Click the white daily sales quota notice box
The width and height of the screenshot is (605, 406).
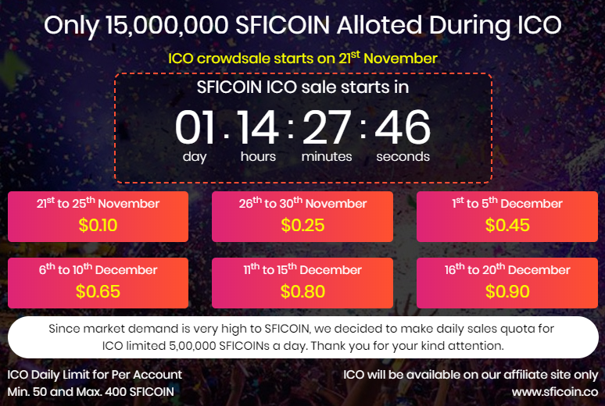pos(302,337)
